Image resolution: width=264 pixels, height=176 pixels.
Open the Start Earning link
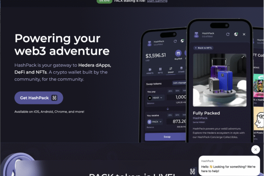(157, 1)
